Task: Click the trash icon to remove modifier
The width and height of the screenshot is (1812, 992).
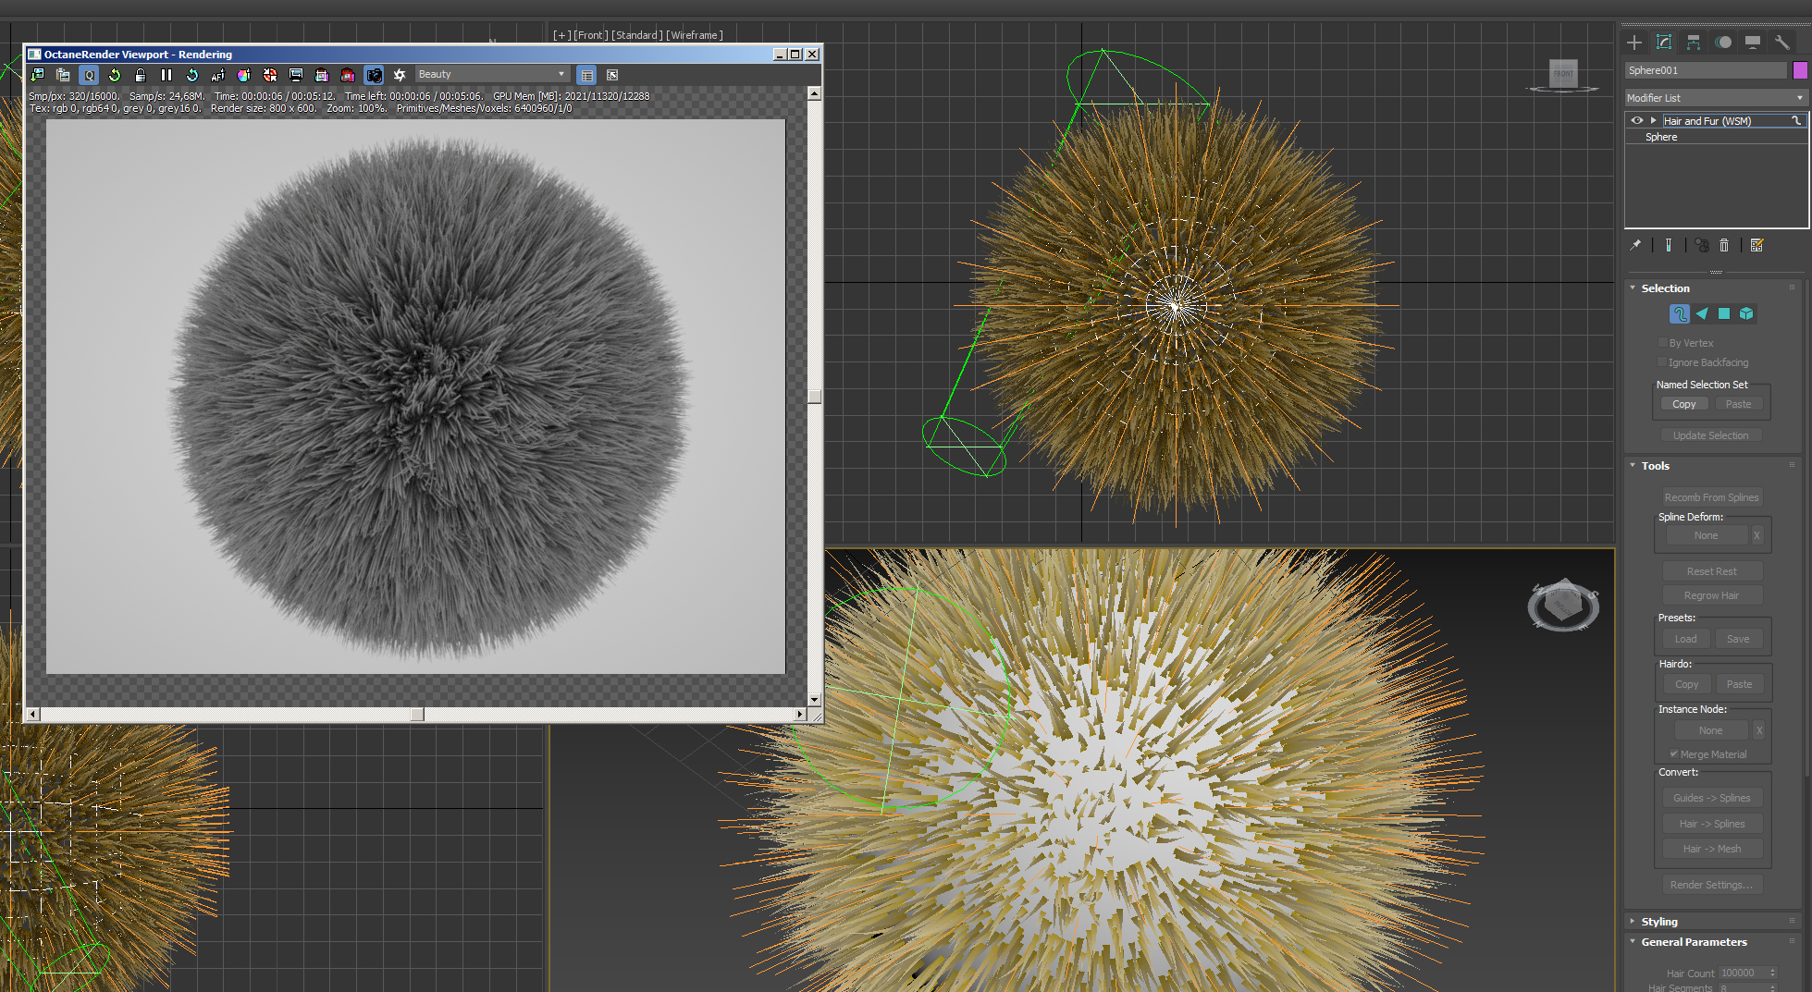Action: click(x=1724, y=246)
